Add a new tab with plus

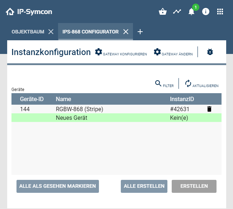click(x=140, y=32)
